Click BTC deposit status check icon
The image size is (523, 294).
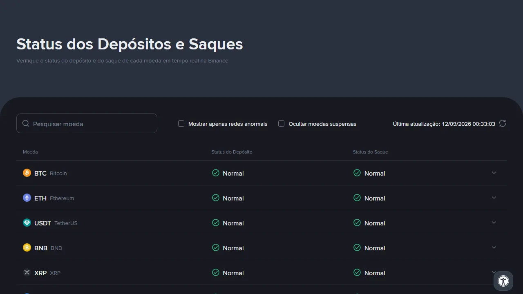point(216,173)
